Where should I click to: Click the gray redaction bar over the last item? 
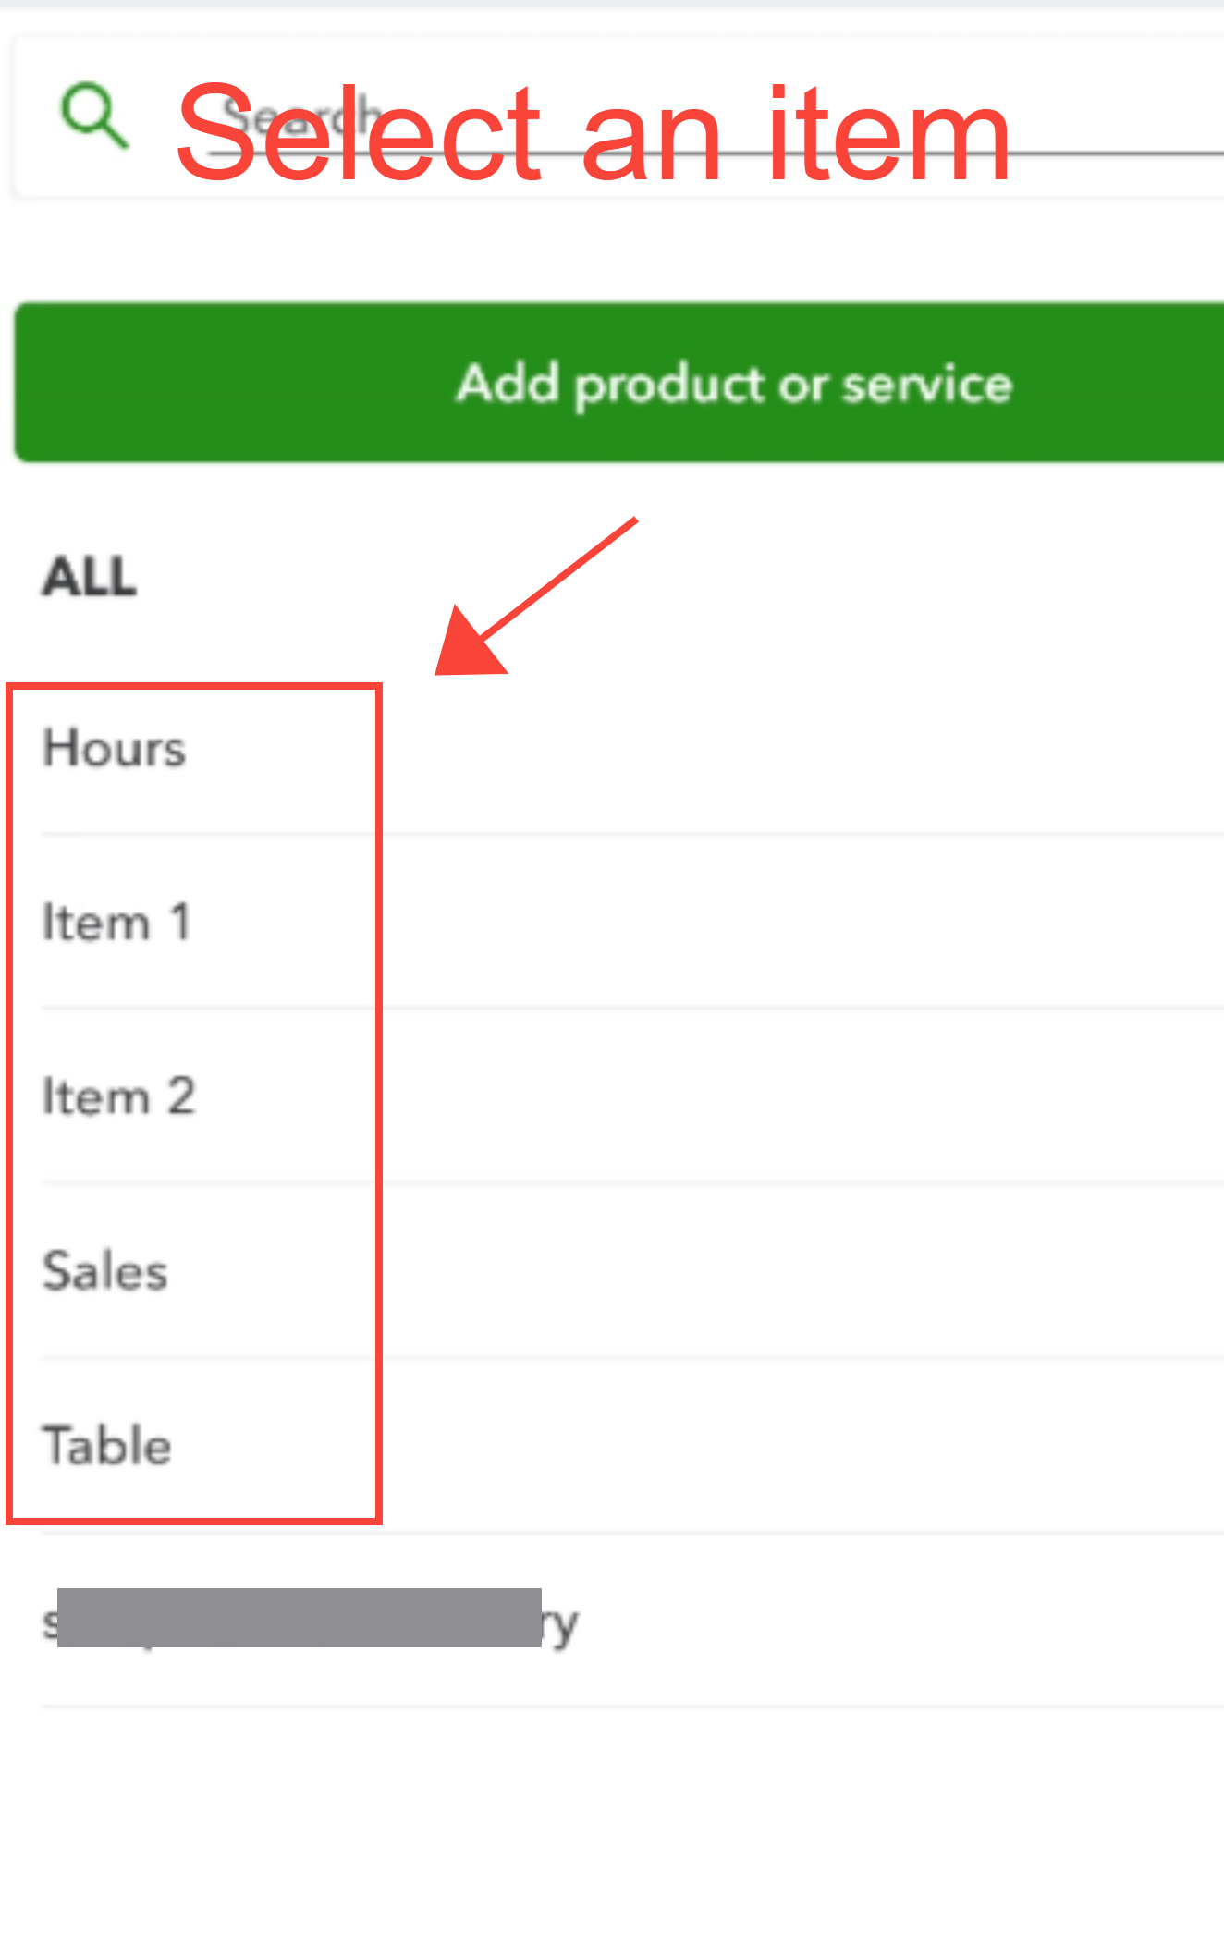tap(299, 1618)
